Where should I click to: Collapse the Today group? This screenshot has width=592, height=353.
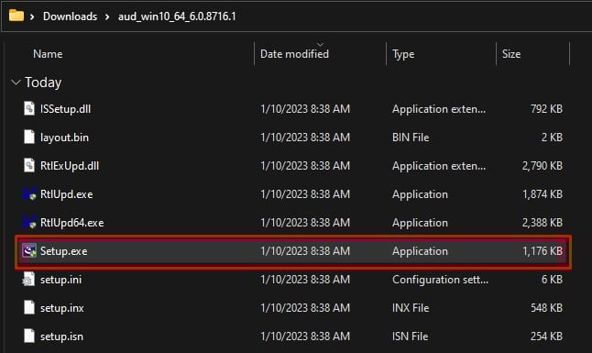(16, 82)
